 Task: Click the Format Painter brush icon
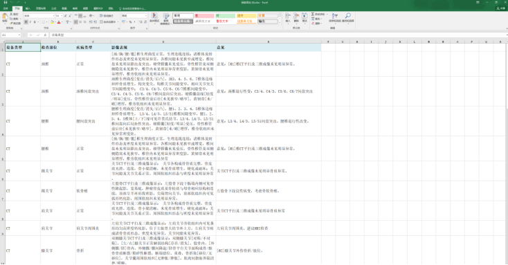(x=11, y=24)
